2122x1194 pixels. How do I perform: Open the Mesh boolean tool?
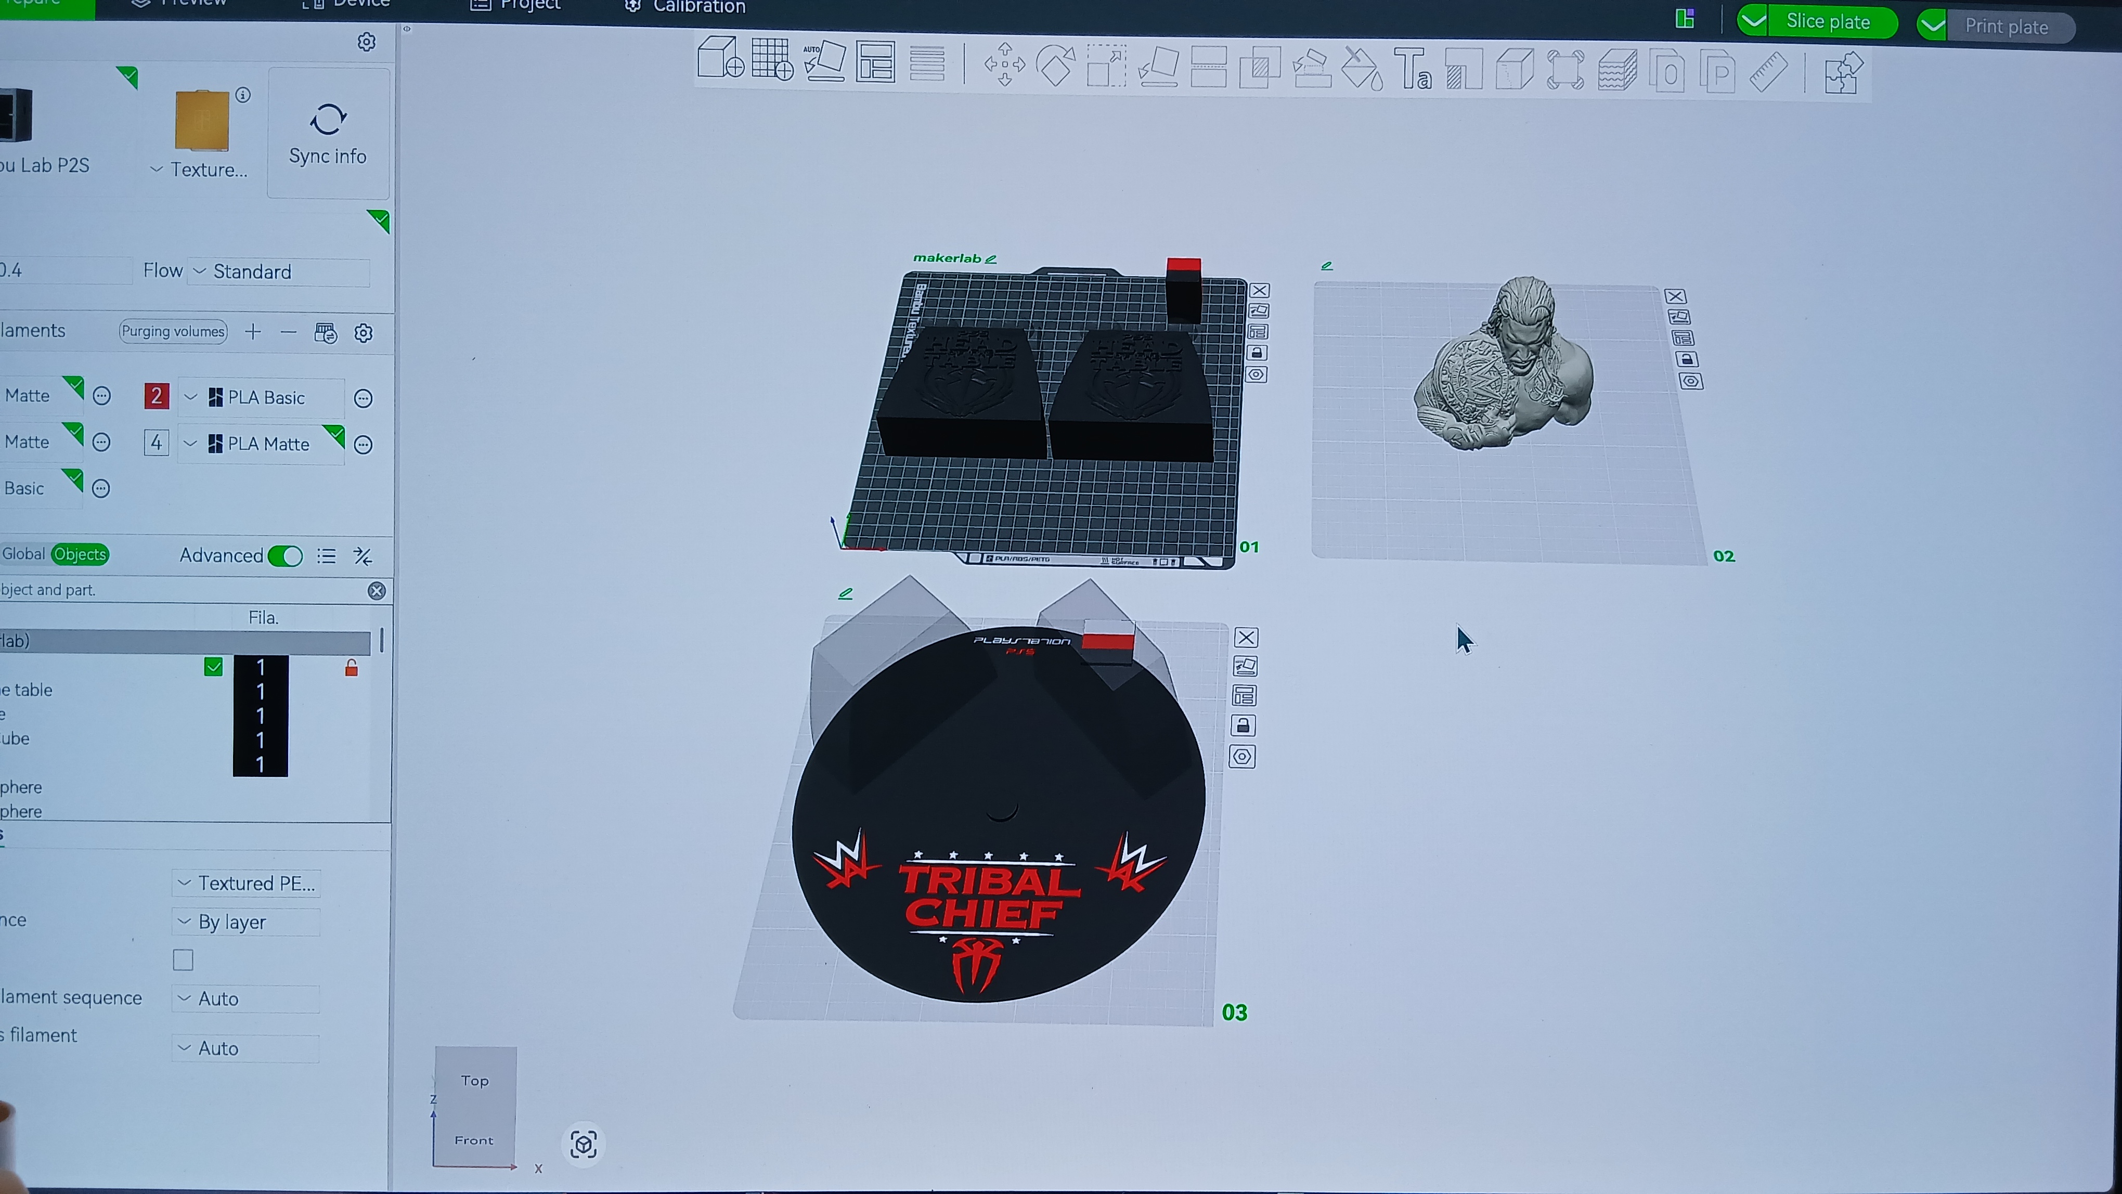(x=1260, y=68)
